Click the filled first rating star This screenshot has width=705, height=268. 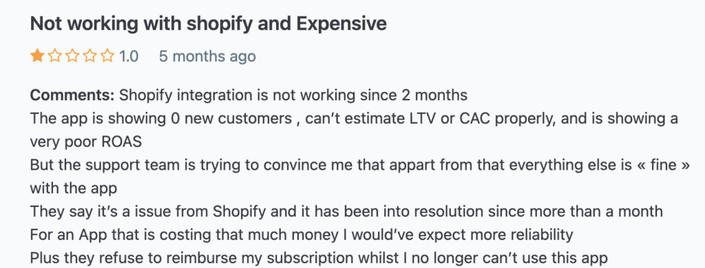37,56
